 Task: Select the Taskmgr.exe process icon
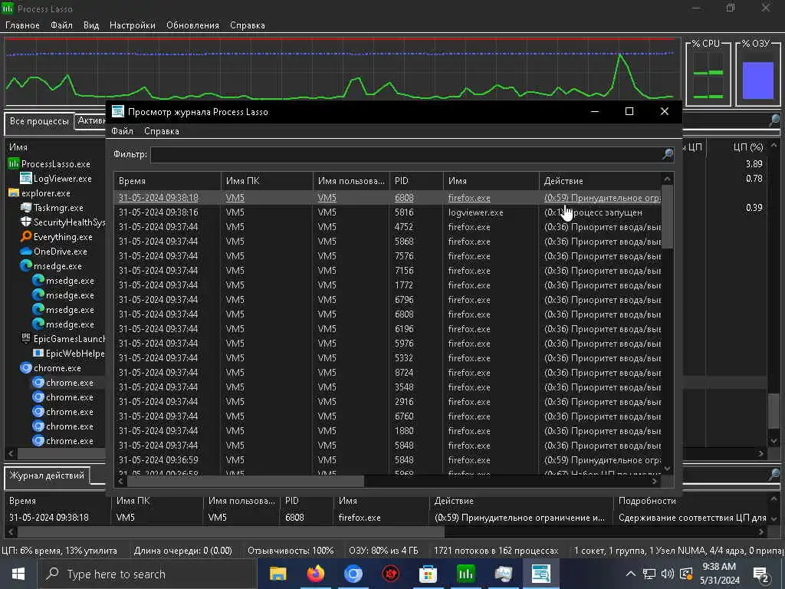click(25, 207)
